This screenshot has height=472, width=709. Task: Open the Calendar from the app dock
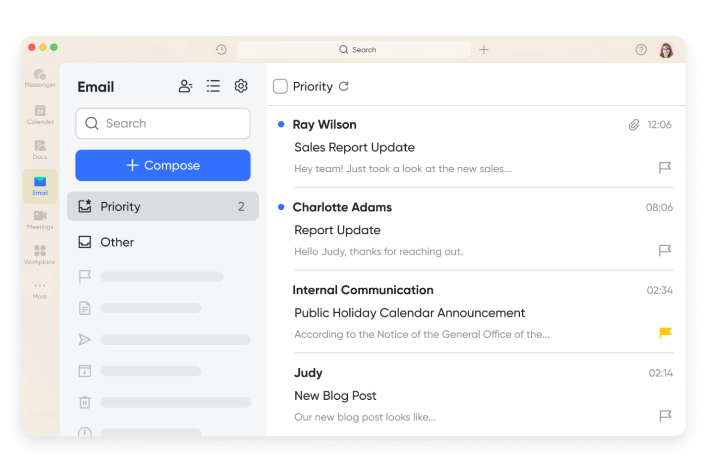click(40, 115)
